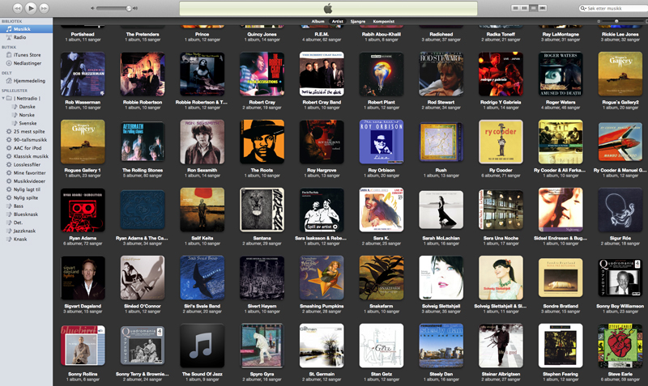The height and width of the screenshot is (386, 648).
Task: Open Santana artist artwork
Action: point(262,210)
